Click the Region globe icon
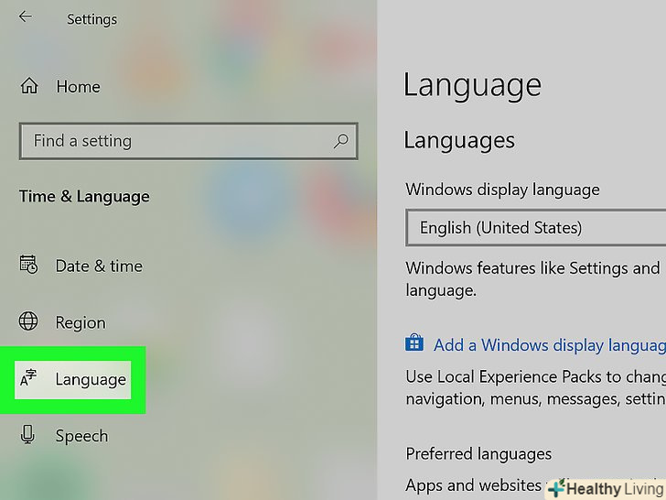 coord(29,322)
